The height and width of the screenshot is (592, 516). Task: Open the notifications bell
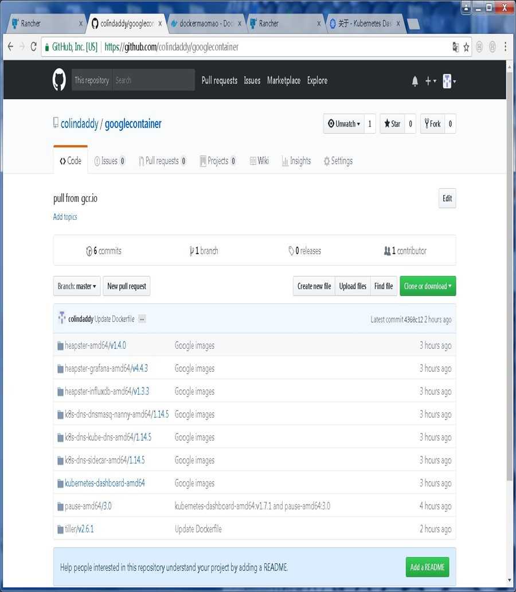(x=415, y=81)
